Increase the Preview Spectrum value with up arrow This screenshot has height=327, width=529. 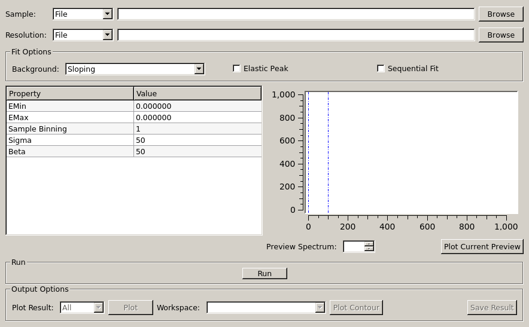tap(369, 244)
